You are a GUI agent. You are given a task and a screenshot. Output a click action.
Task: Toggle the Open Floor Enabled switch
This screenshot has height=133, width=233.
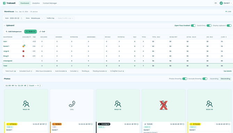(x=193, y=26)
